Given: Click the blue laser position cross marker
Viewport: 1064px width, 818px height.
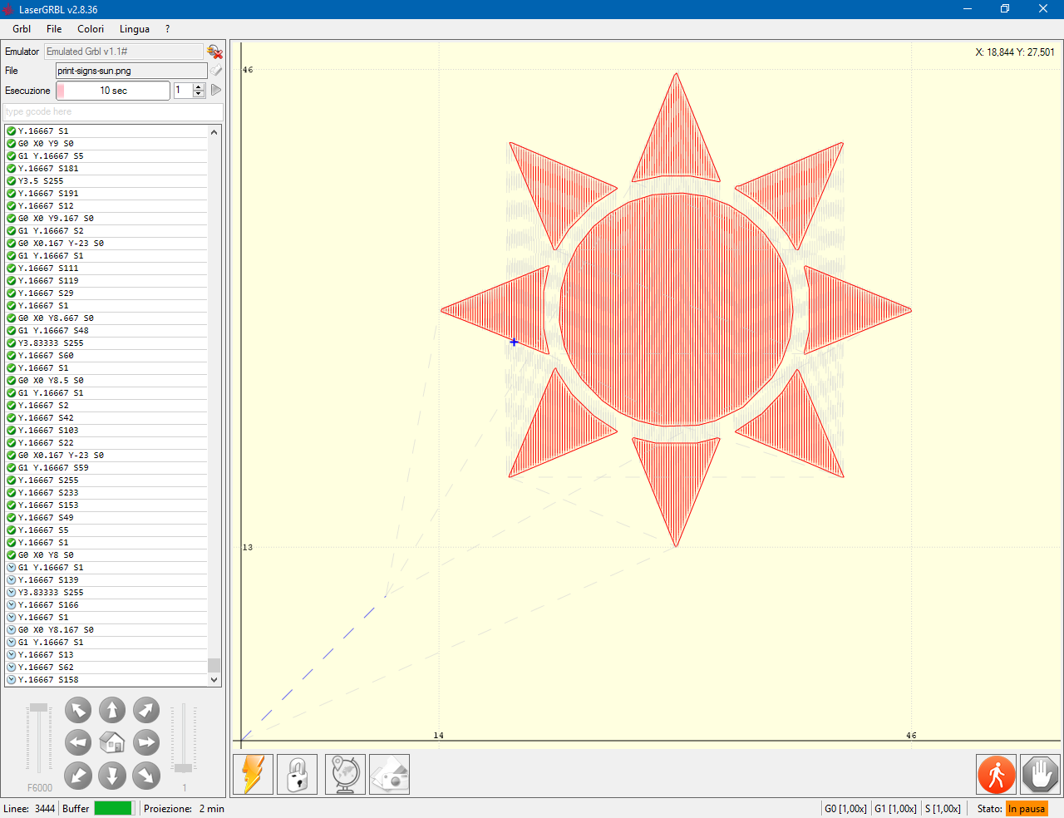Looking at the screenshot, I should pos(514,342).
